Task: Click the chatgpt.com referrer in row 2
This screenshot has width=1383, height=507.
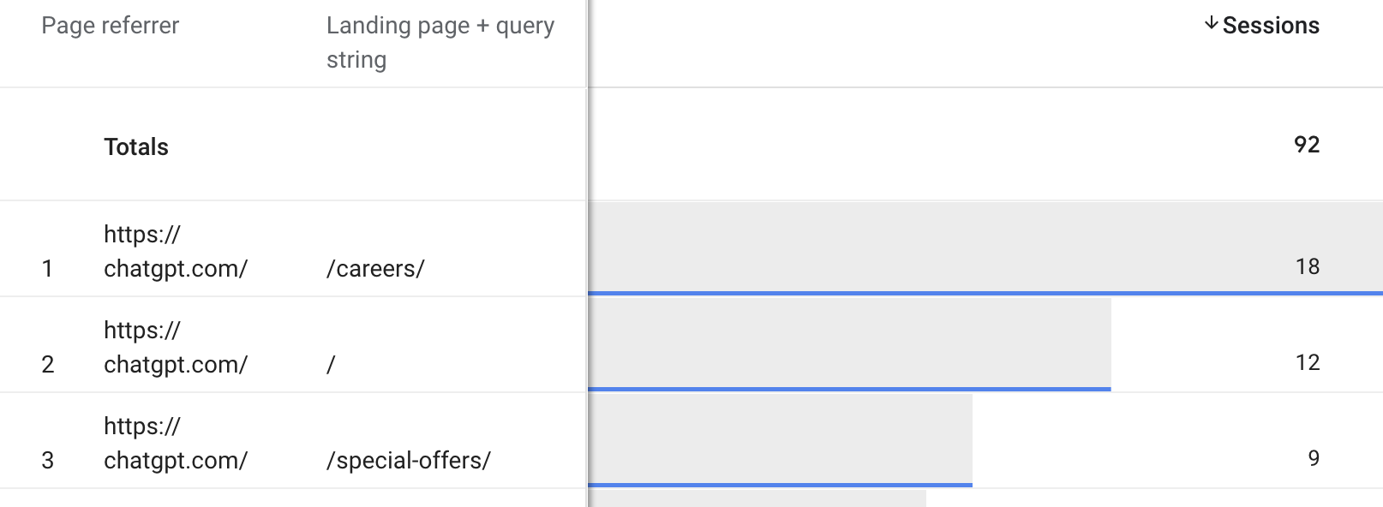Action: click(175, 348)
